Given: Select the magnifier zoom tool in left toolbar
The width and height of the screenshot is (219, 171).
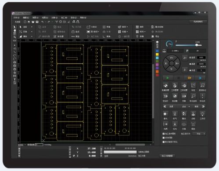Looking at the screenshot, I should click(14, 37).
